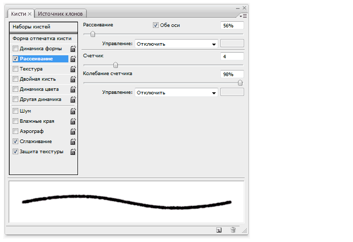This screenshot has width=353, height=242.
Task: Click the Рассеивание percentage input field
Action: [232, 25]
